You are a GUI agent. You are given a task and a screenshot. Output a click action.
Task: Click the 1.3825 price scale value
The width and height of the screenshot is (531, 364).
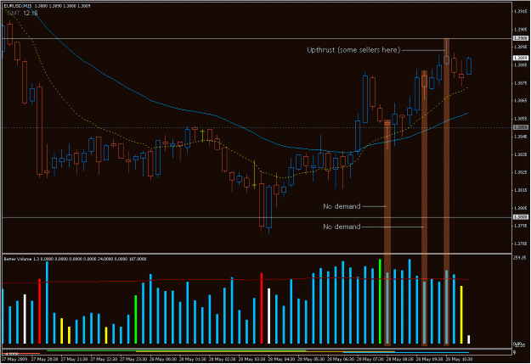[x=520, y=172]
